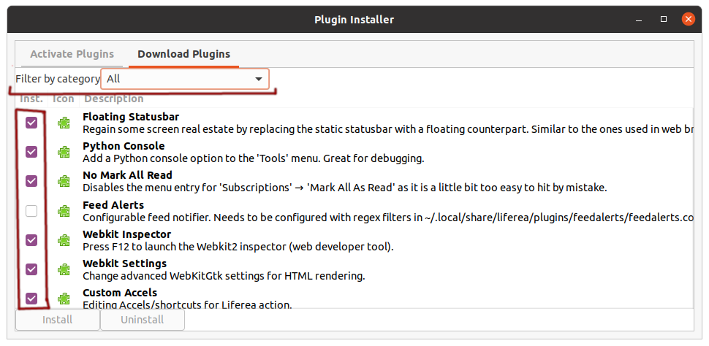Click the Icon column header

click(x=64, y=99)
